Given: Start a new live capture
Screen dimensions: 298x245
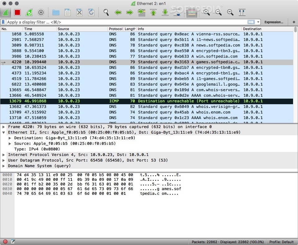Looking at the screenshot, I should [6, 12].
